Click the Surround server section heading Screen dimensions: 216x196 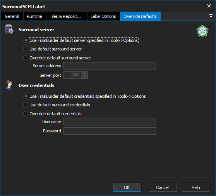click(36, 29)
